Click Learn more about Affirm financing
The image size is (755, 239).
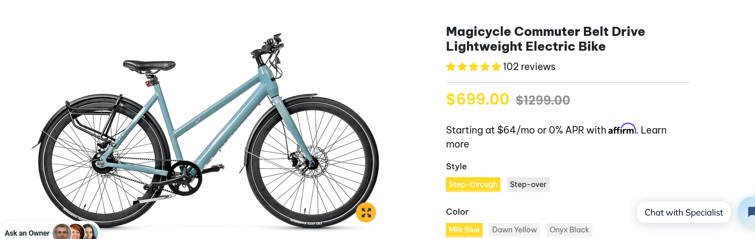pos(653,130)
